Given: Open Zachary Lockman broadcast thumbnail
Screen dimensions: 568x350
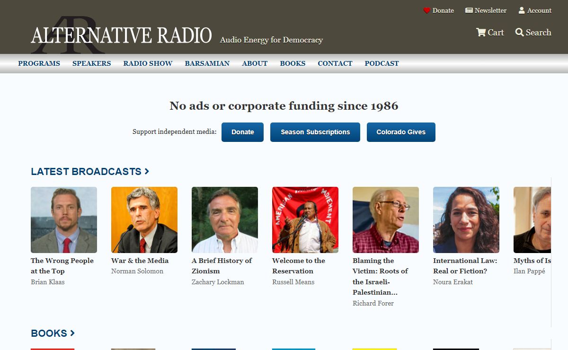Looking at the screenshot, I should 225,220.
